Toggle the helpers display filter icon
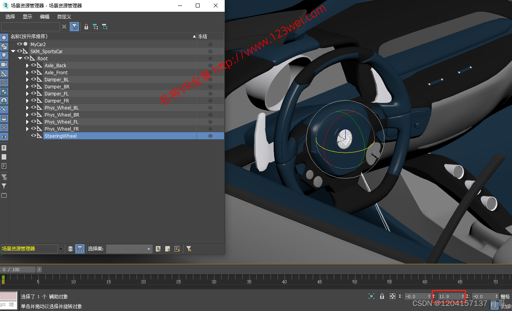 click(x=4, y=74)
